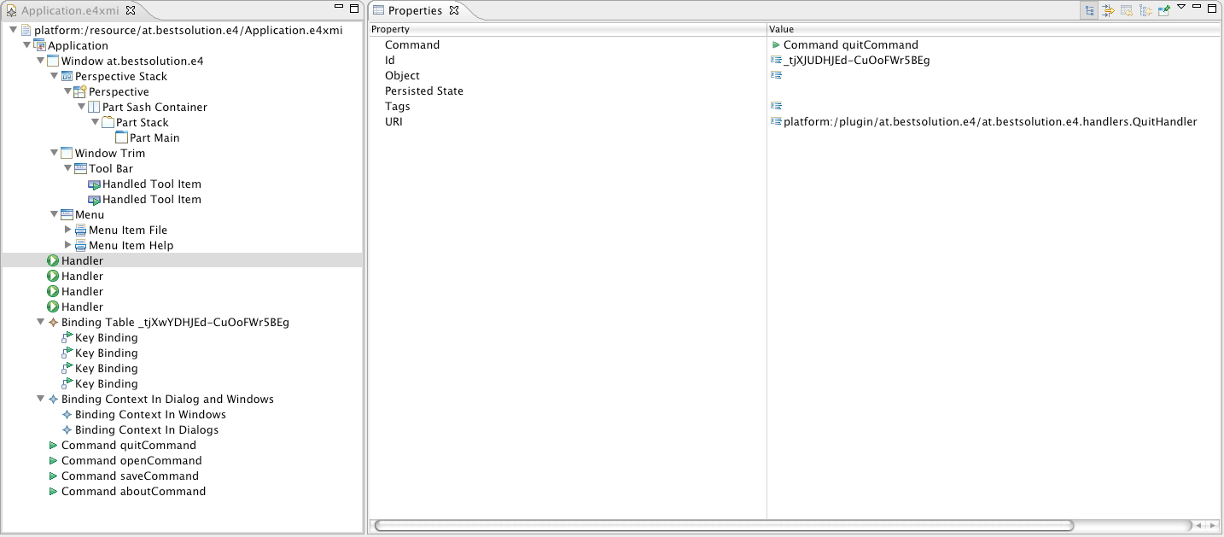Expand the Menu Item File node

click(x=68, y=231)
